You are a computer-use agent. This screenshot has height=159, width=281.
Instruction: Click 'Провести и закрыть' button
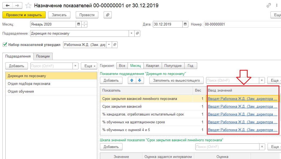[24, 15]
